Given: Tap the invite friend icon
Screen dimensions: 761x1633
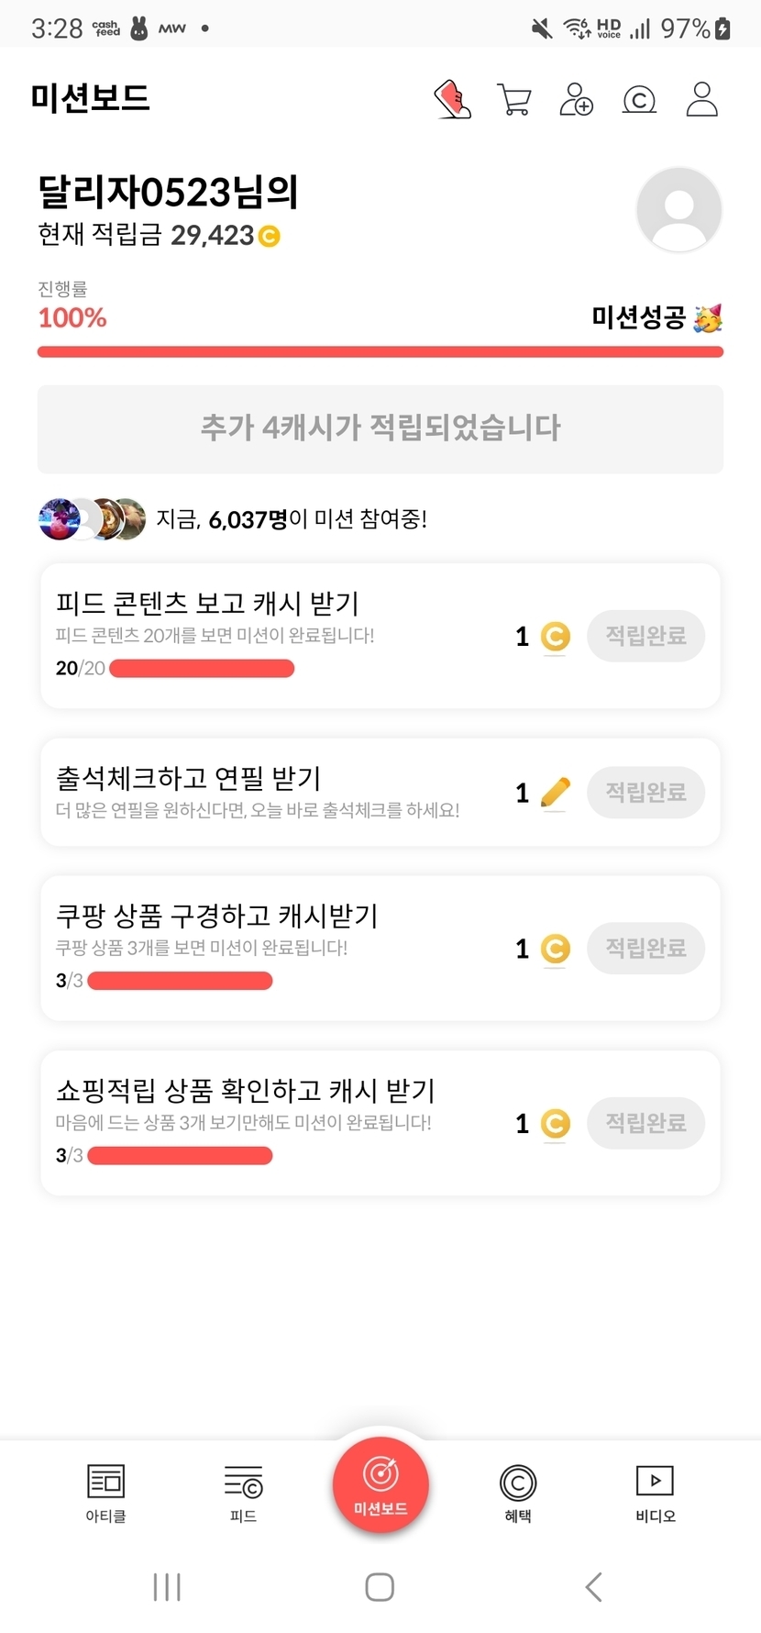Looking at the screenshot, I should tap(576, 99).
